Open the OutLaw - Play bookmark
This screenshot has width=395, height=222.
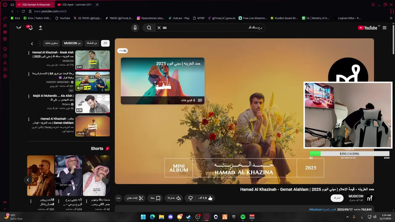[x=179, y=18]
